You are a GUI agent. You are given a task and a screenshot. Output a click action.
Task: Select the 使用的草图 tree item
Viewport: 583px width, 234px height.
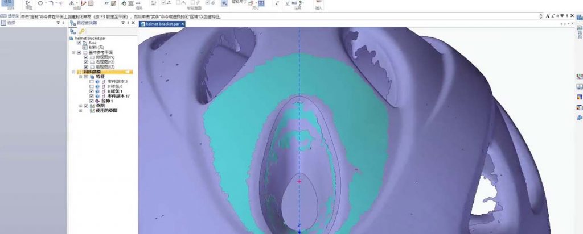pyautogui.click(x=106, y=111)
